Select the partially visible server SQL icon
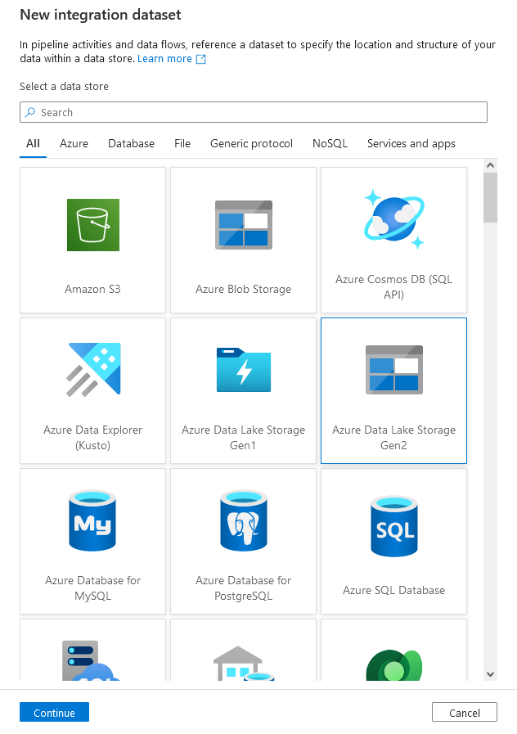Image resolution: width=517 pixels, height=734 pixels. point(91,660)
